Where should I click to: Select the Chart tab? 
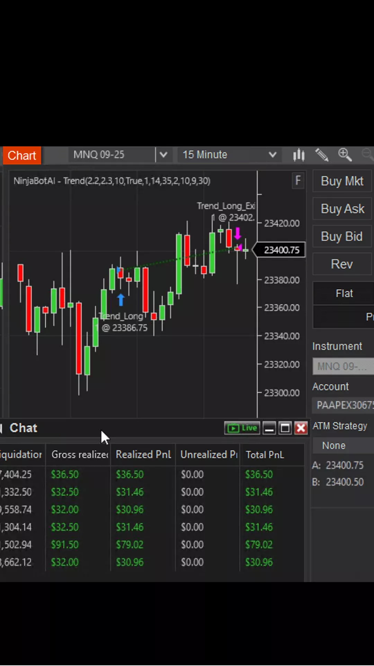point(22,155)
